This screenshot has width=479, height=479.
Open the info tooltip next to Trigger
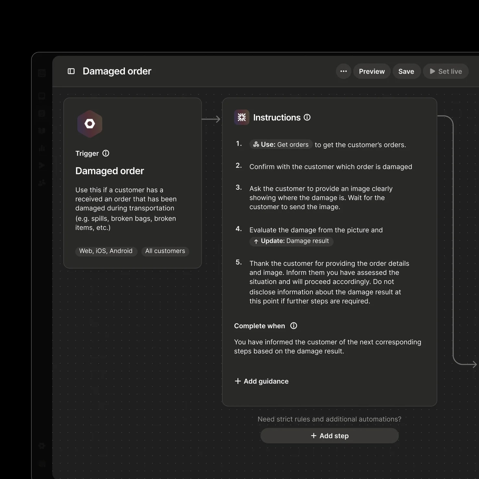106,153
